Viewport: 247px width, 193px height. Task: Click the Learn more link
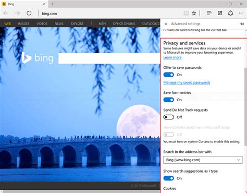click(x=172, y=57)
